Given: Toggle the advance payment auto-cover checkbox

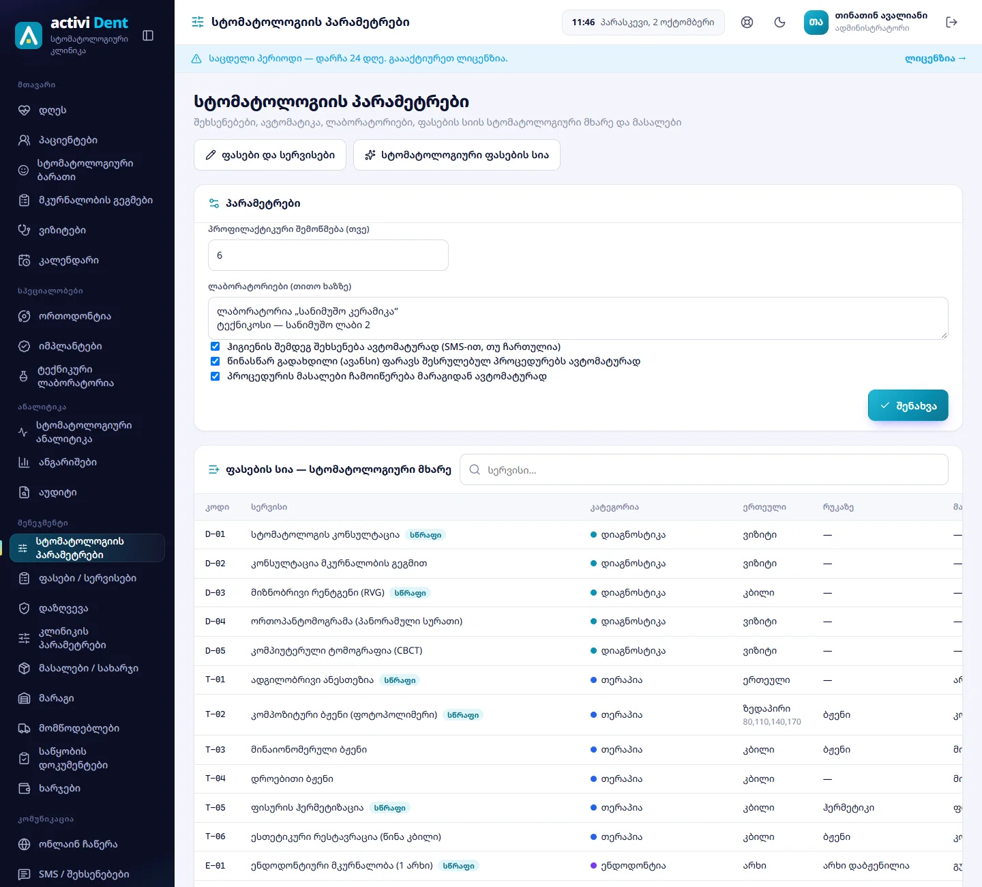Looking at the screenshot, I should (x=215, y=362).
